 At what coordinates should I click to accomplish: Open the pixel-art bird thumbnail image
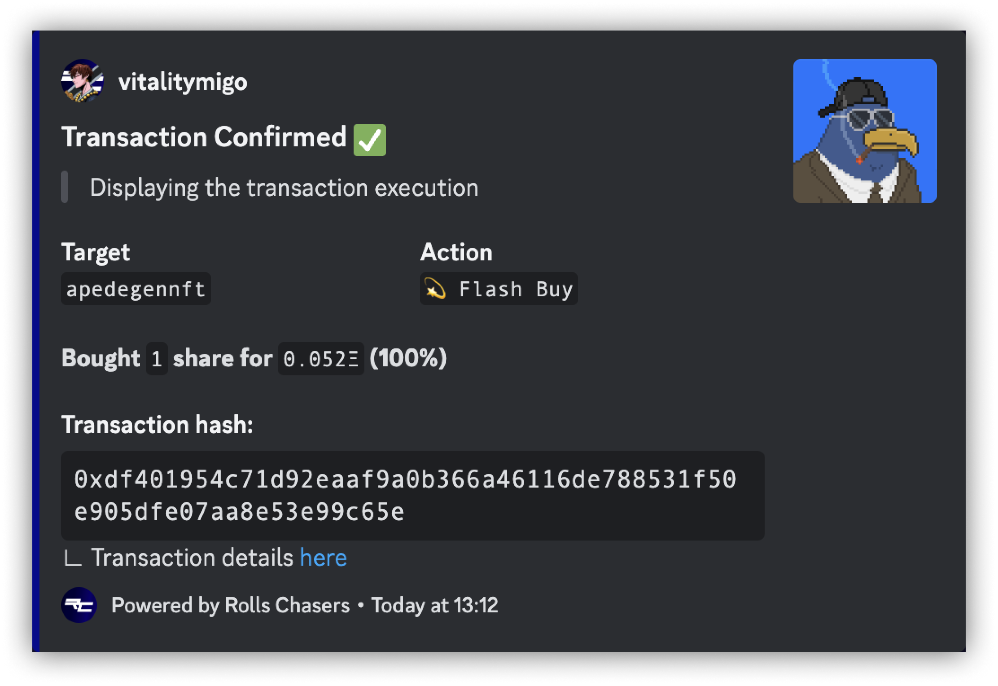(x=864, y=131)
